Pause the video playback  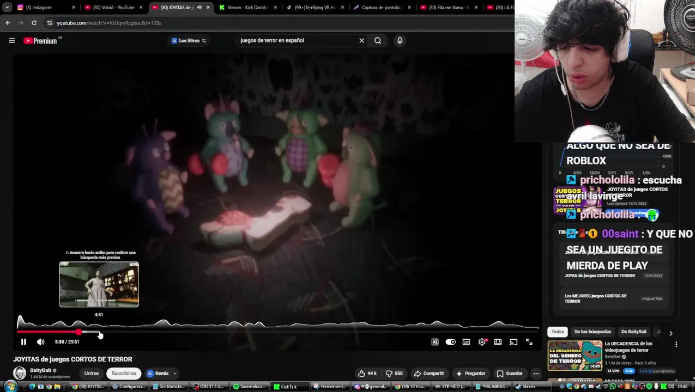[23, 342]
